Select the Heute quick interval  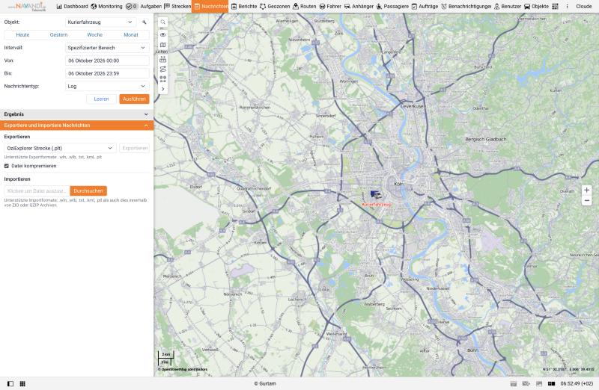22,34
